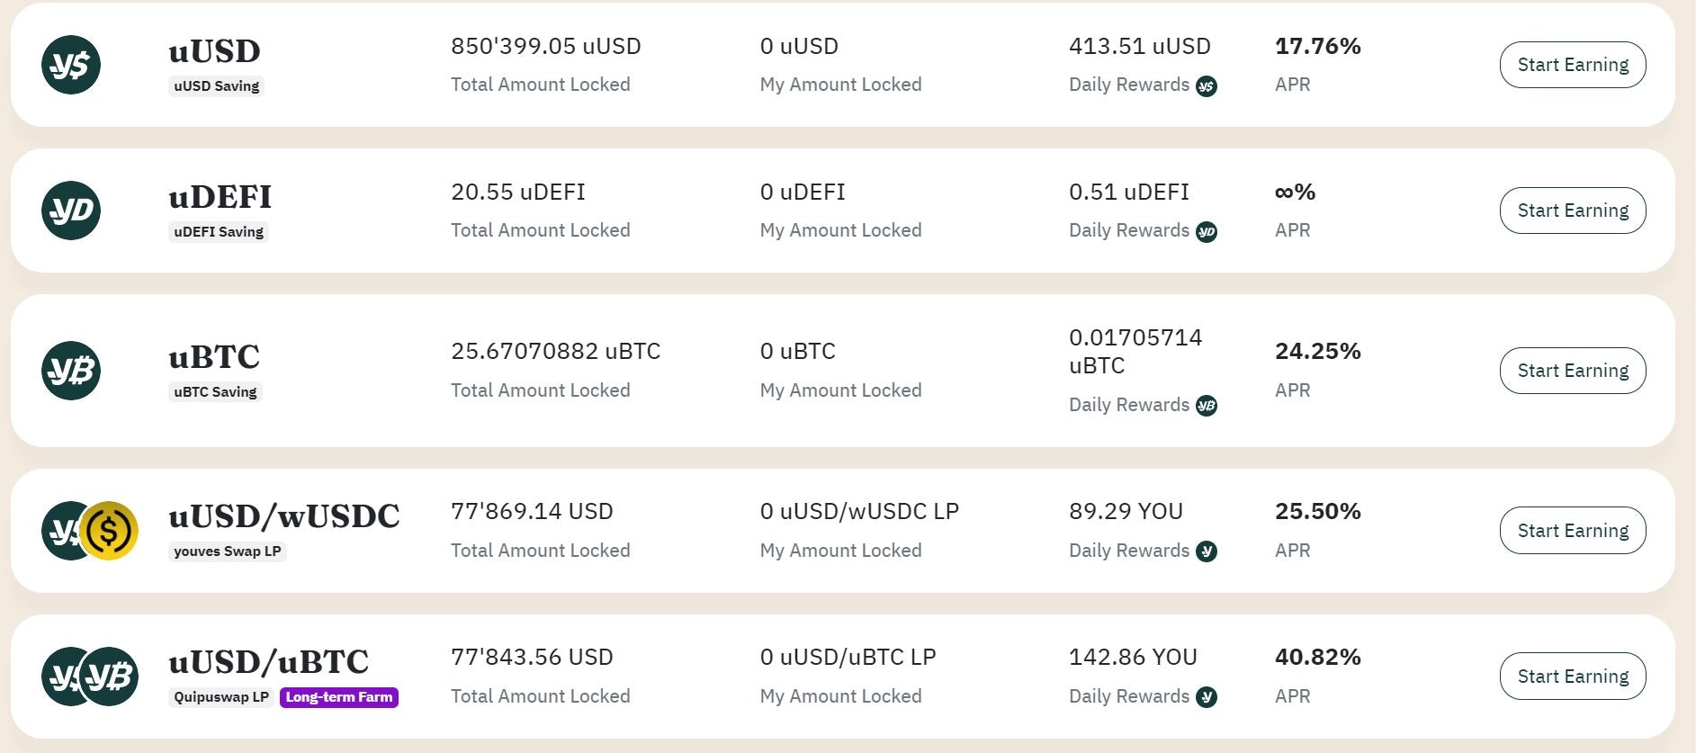Start Earning on the uUSD/wUSDC pool
Viewport: 1696px width, 753px height.
pos(1573,531)
